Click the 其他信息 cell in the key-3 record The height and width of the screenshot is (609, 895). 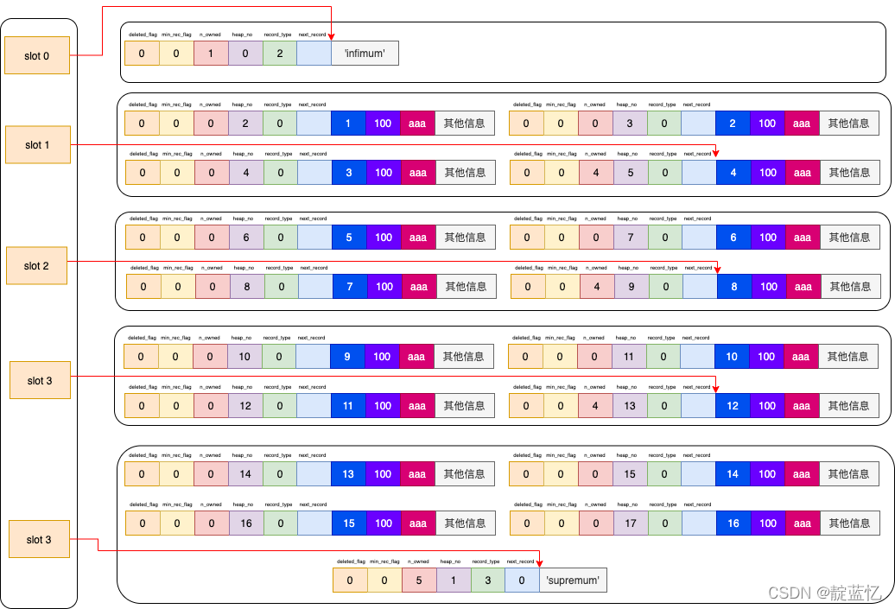(465, 173)
